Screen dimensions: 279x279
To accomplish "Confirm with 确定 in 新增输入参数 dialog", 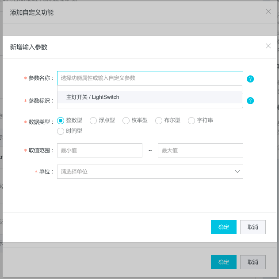I will click(x=224, y=227).
